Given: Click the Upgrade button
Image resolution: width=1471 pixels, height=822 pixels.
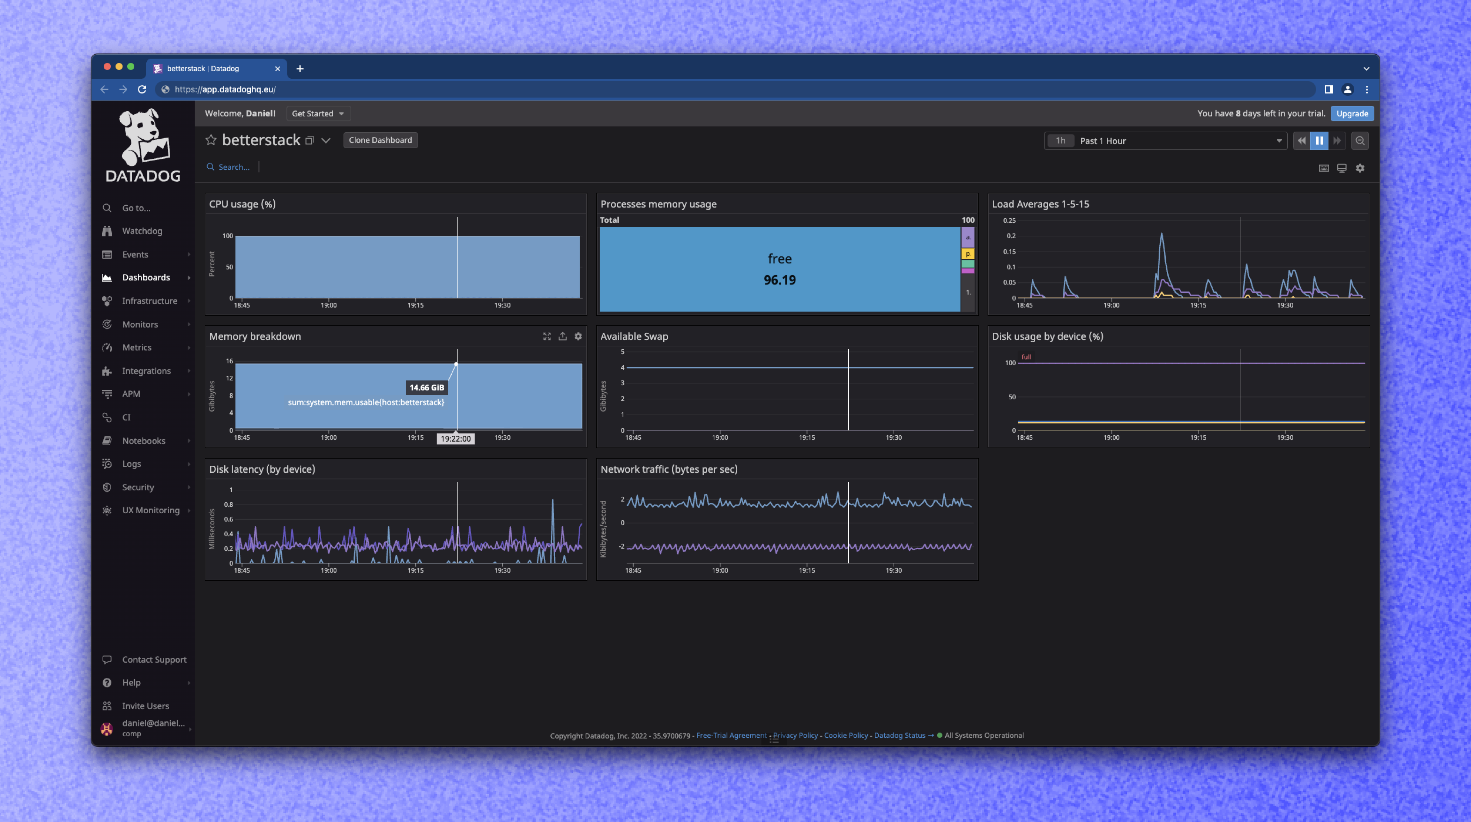Looking at the screenshot, I should pyautogui.click(x=1352, y=113).
